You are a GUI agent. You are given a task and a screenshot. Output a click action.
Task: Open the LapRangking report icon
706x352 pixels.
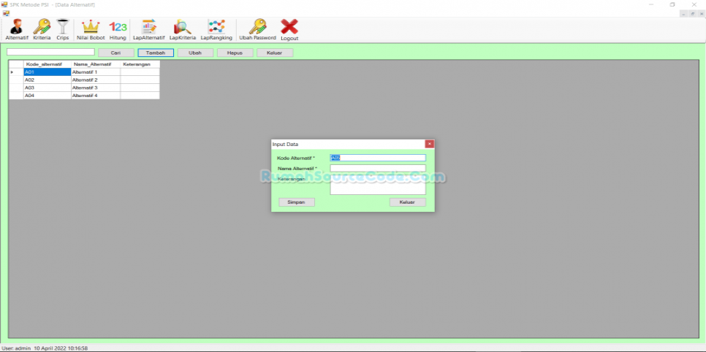click(216, 29)
